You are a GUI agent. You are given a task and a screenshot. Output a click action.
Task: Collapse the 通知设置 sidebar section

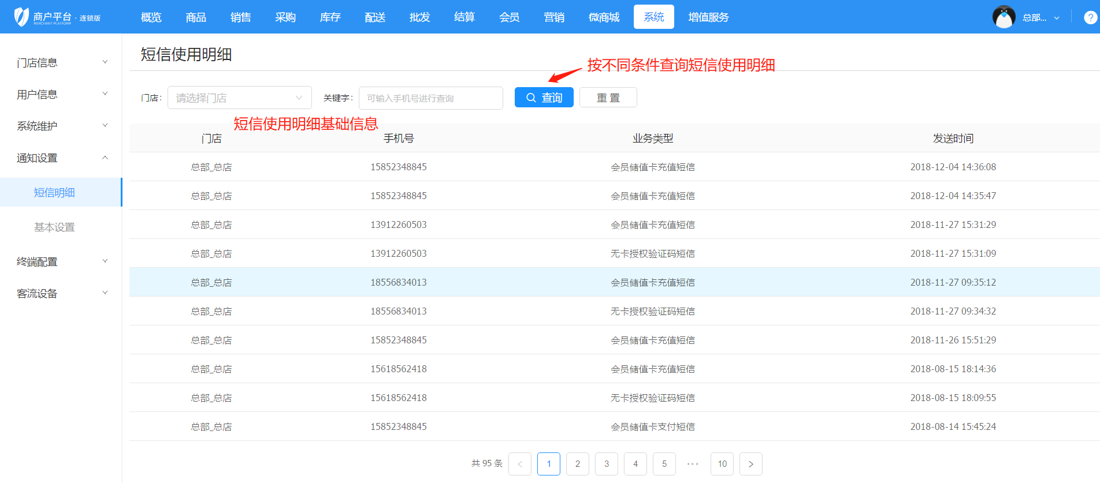(61, 158)
